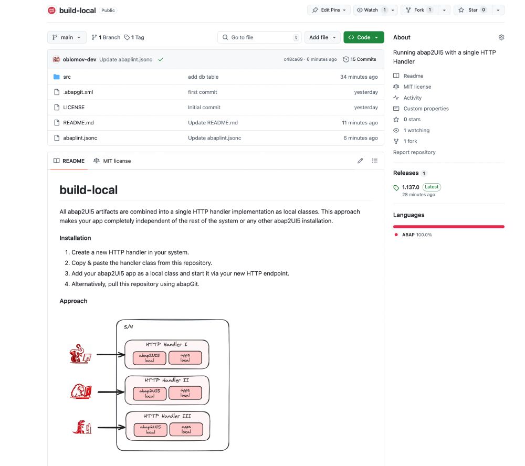The image size is (525, 466).
Task: Click the green Latest badge on release 1.137.0
Action: click(x=432, y=187)
